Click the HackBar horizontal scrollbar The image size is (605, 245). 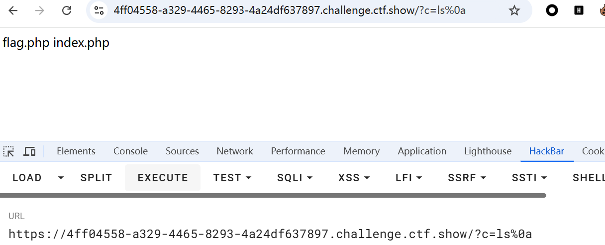pos(273,196)
